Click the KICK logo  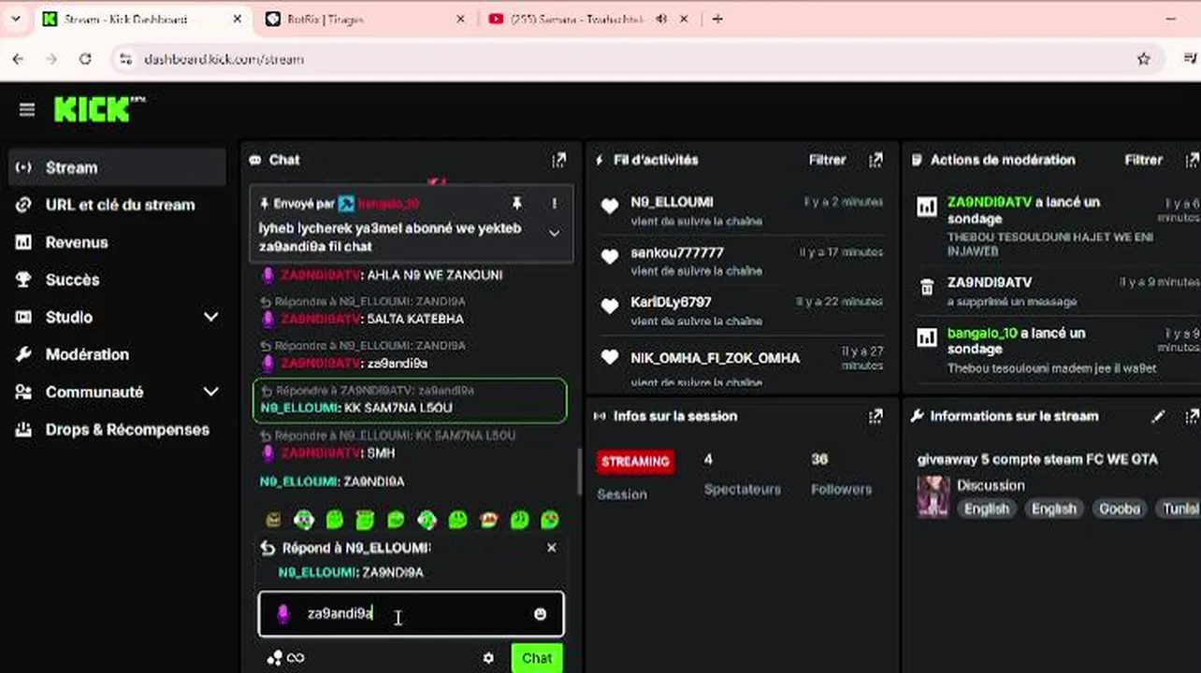click(x=99, y=109)
